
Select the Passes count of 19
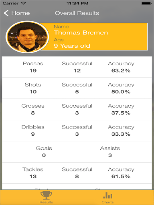coord(33,70)
